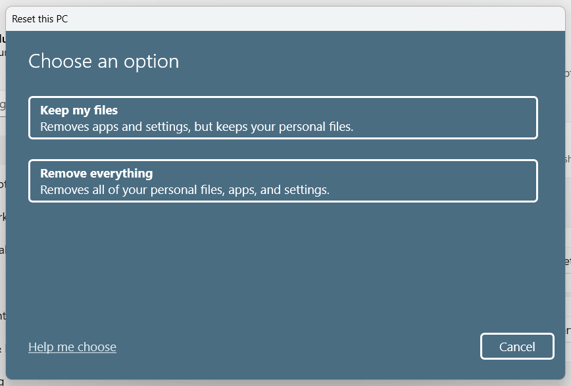Image resolution: width=571 pixels, height=386 pixels.
Task: Select the Keep my files option
Action: tap(283, 118)
